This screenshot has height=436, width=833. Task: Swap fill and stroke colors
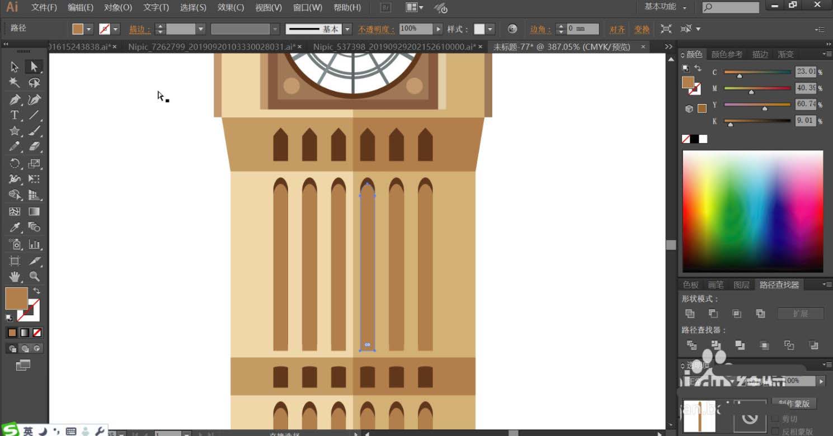click(x=36, y=291)
